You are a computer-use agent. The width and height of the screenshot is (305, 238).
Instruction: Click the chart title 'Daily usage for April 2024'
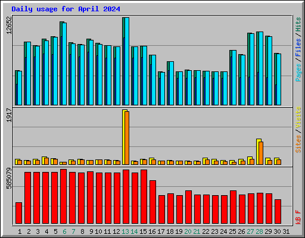click(x=66, y=9)
